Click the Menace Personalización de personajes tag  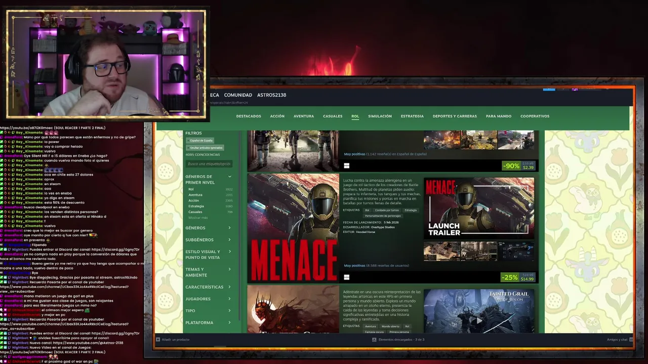point(383,216)
